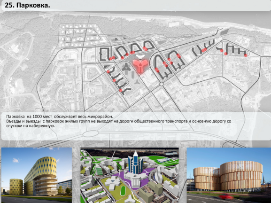This screenshot has width=271, height=203.
Task: Select the small roundabout circle on the map
Action: [x=162, y=84]
